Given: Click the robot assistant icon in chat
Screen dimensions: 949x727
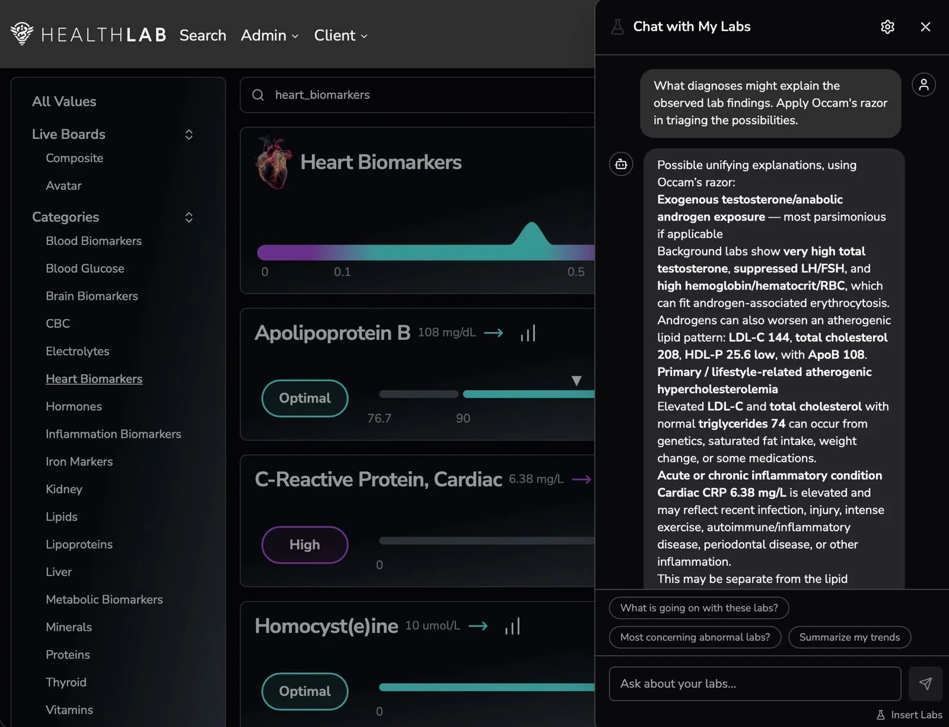Looking at the screenshot, I should click(621, 164).
